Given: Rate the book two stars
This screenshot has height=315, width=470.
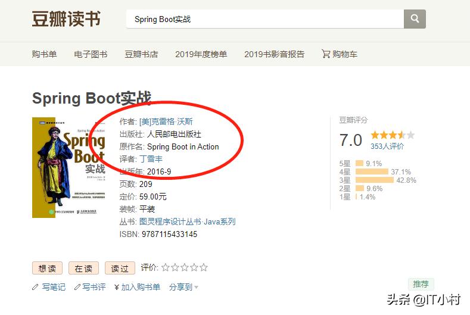Looking at the screenshot, I should pos(175,267).
